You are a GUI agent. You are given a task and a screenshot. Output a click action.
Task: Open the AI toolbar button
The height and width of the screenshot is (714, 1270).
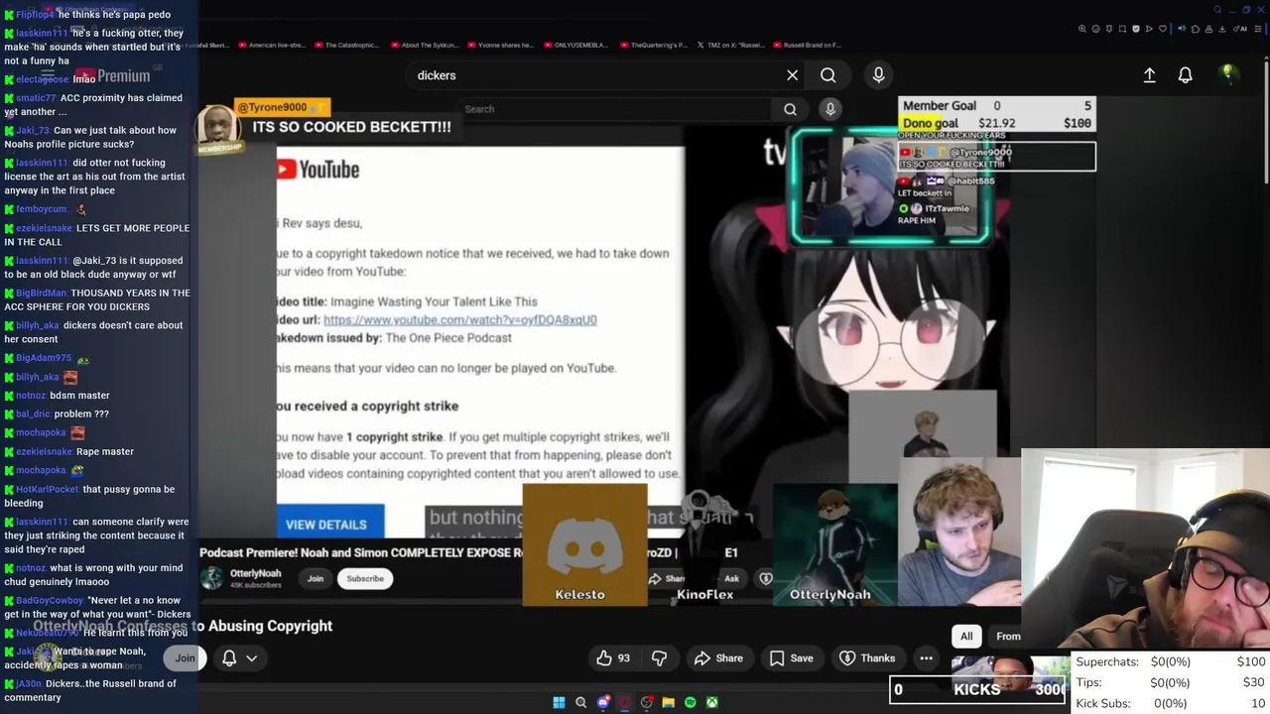tap(1239, 29)
